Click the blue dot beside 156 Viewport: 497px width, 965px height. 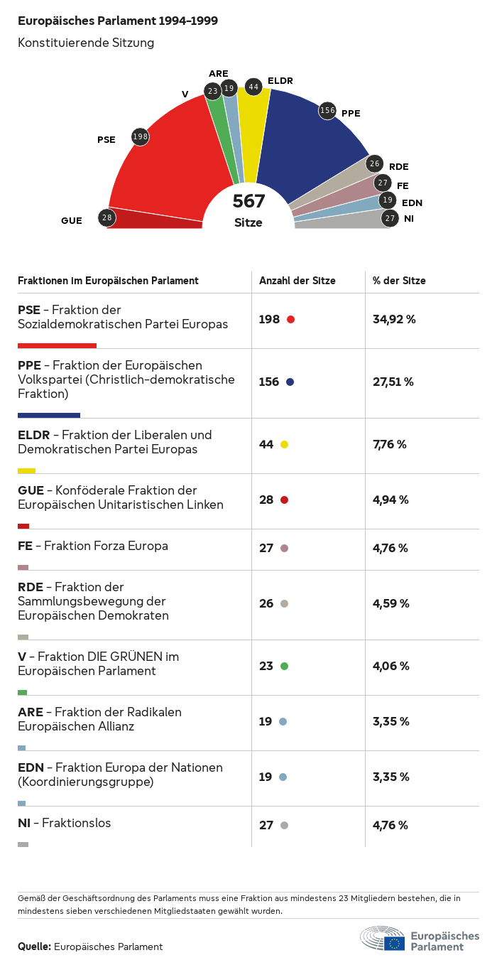290,382
